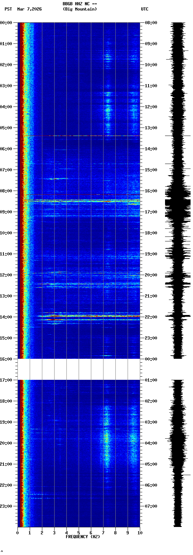Image resolution: width=193 pixels, height=555 pixels.
Task: Click the 0 Hz frequency tick label
Action: click(x=17, y=533)
